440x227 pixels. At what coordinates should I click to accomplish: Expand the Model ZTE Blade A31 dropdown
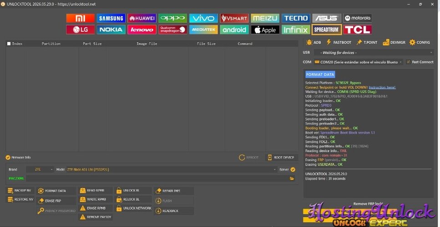point(172,169)
